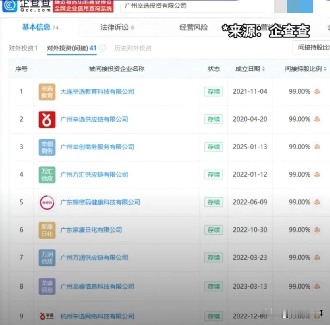The width and height of the screenshot is (330, 325).
Task: Click the 棉密码 circular logo
Action: 47,202
